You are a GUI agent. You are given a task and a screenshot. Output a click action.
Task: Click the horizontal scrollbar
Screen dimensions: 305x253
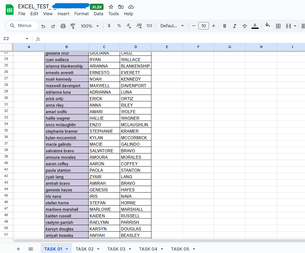coord(159,241)
